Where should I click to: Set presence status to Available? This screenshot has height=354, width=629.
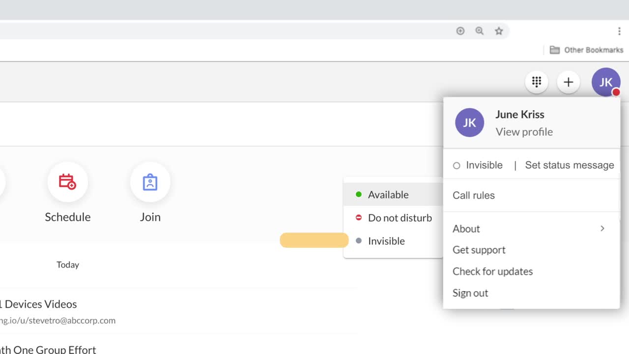coord(393,195)
